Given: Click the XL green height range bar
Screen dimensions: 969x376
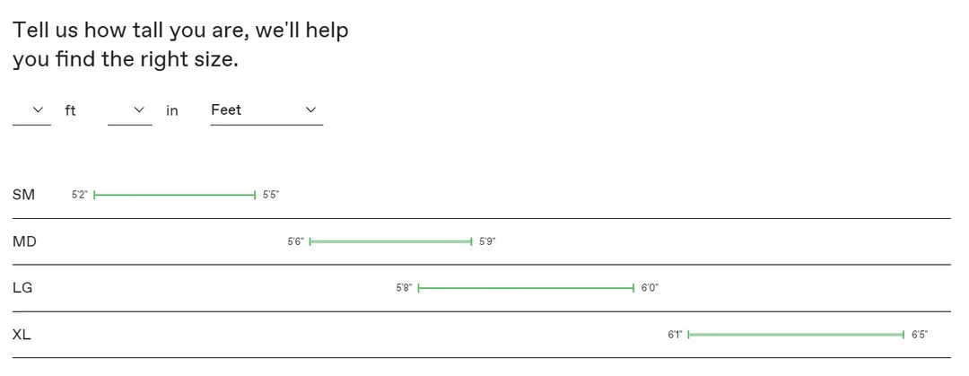Looking at the screenshot, I should coord(796,335).
